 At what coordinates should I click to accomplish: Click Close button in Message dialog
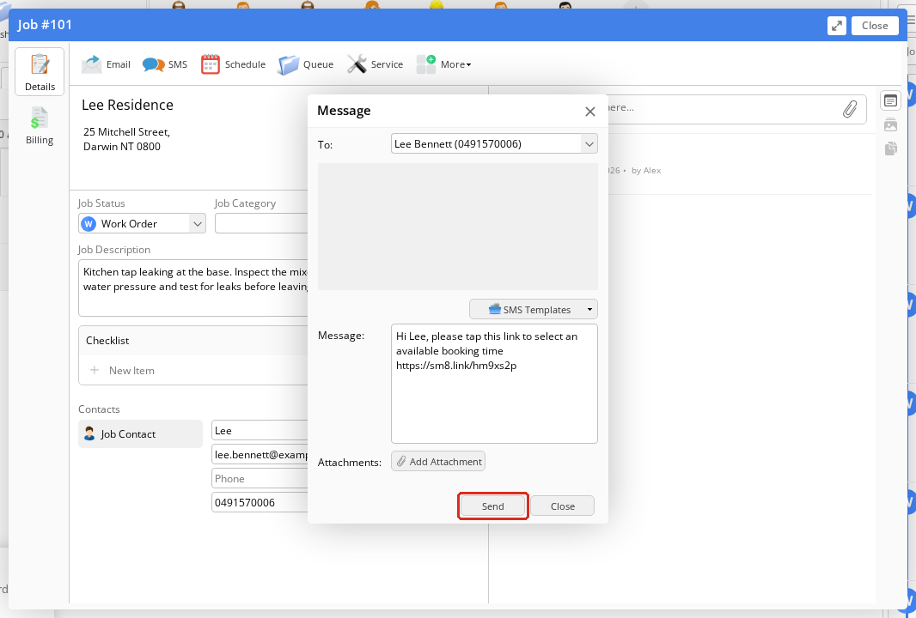[562, 506]
